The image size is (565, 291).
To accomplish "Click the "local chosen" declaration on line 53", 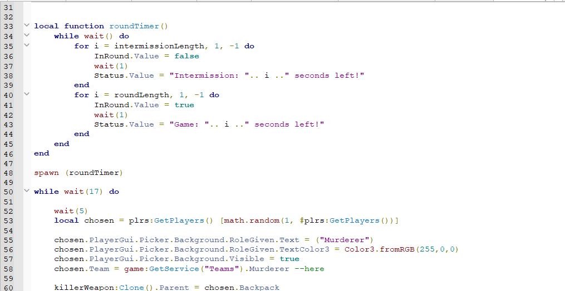I will pos(84,220).
